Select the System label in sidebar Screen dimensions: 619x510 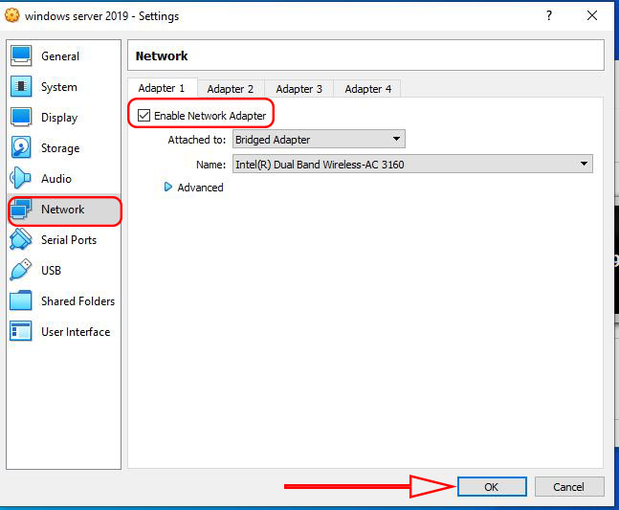59,87
